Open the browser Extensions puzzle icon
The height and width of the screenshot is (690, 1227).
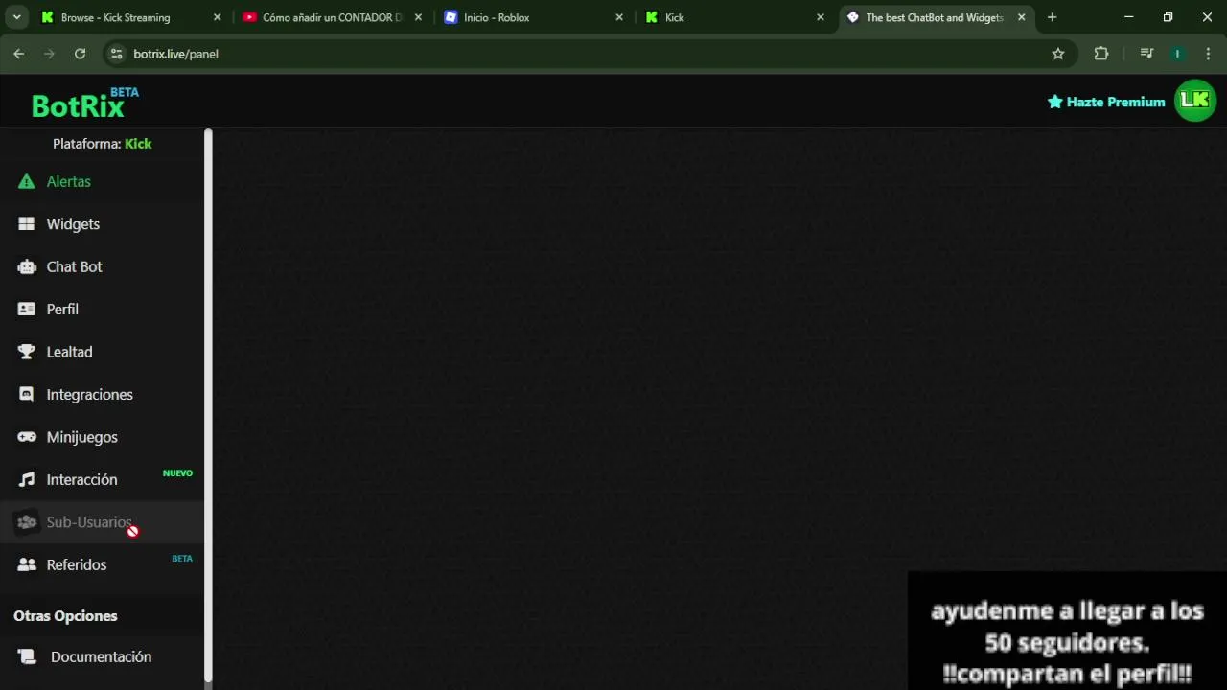click(1100, 54)
